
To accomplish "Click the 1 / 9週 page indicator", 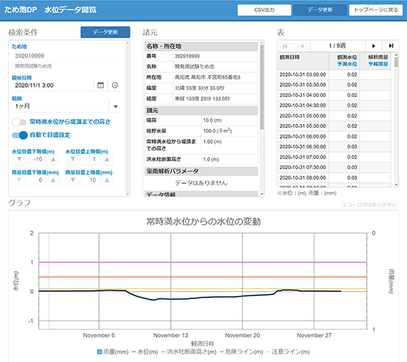I will pyautogui.click(x=337, y=46).
